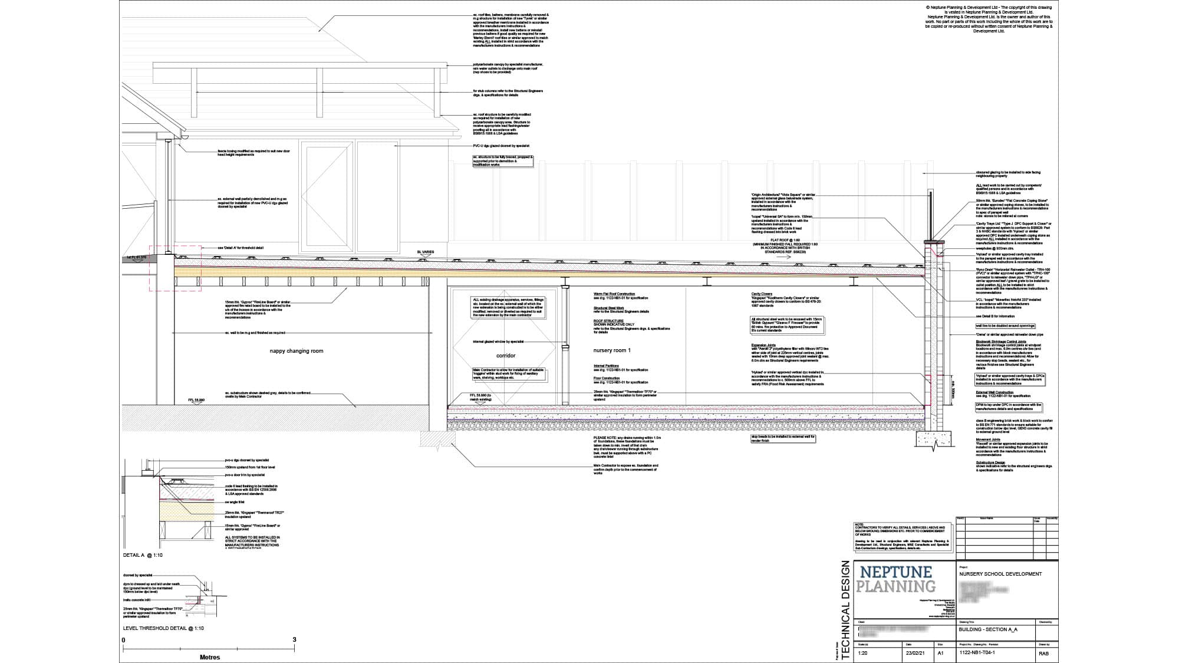This screenshot has height=663, width=1179.
Task: Click the flat roof fall direction arrow
Action: click(x=785, y=258)
